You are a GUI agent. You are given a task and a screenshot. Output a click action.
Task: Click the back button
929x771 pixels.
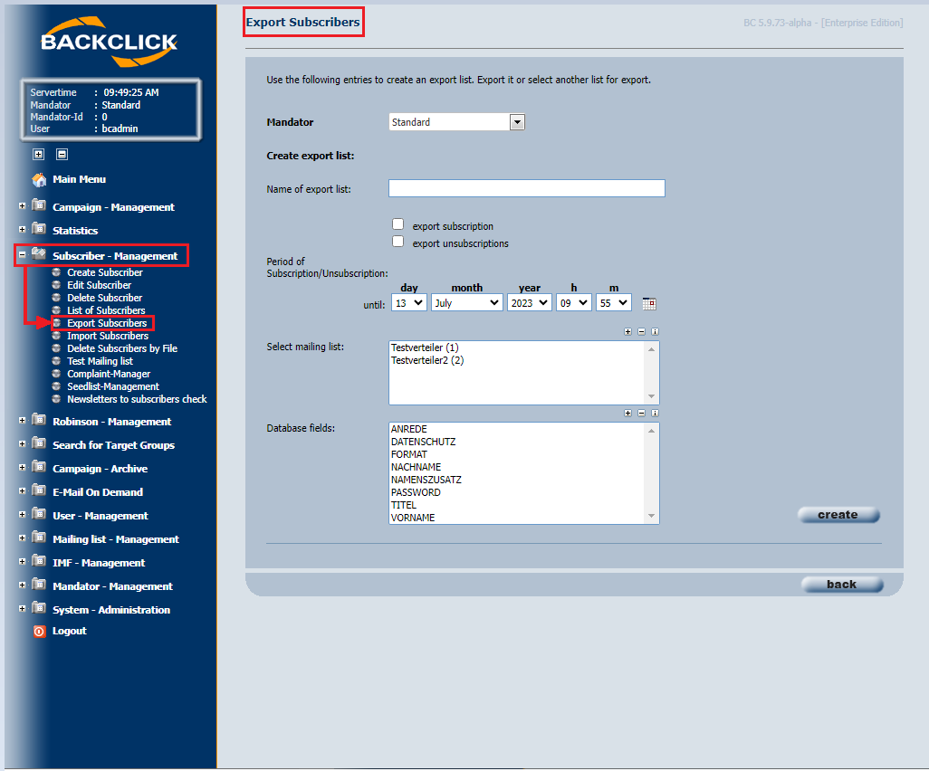842,585
